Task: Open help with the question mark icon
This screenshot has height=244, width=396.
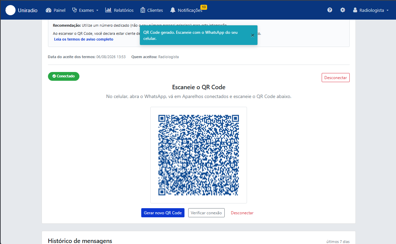Action: pyautogui.click(x=329, y=10)
